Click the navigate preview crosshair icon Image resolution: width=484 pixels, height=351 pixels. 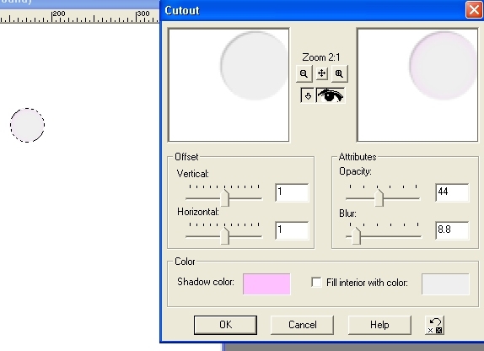(x=321, y=73)
